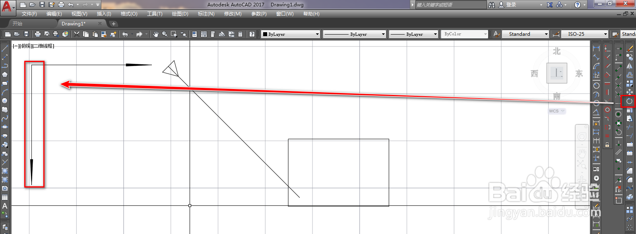Click the Undo arrow in standard toolbar
Image resolution: width=636 pixels, height=234 pixels.
pos(125,34)
